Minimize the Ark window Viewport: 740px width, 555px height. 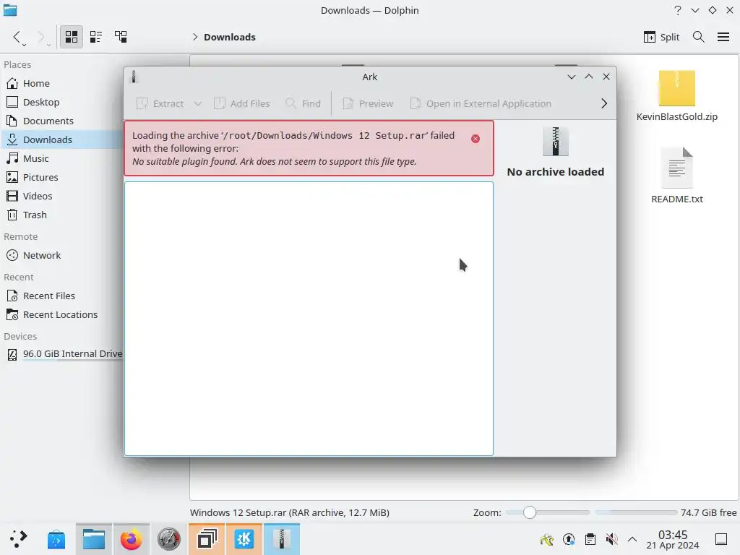click(572, 77)
